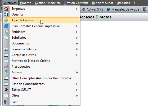Click the Activos database icon
Screen dimensions: 148x106
pyautogui.click(x=6, y=72)
